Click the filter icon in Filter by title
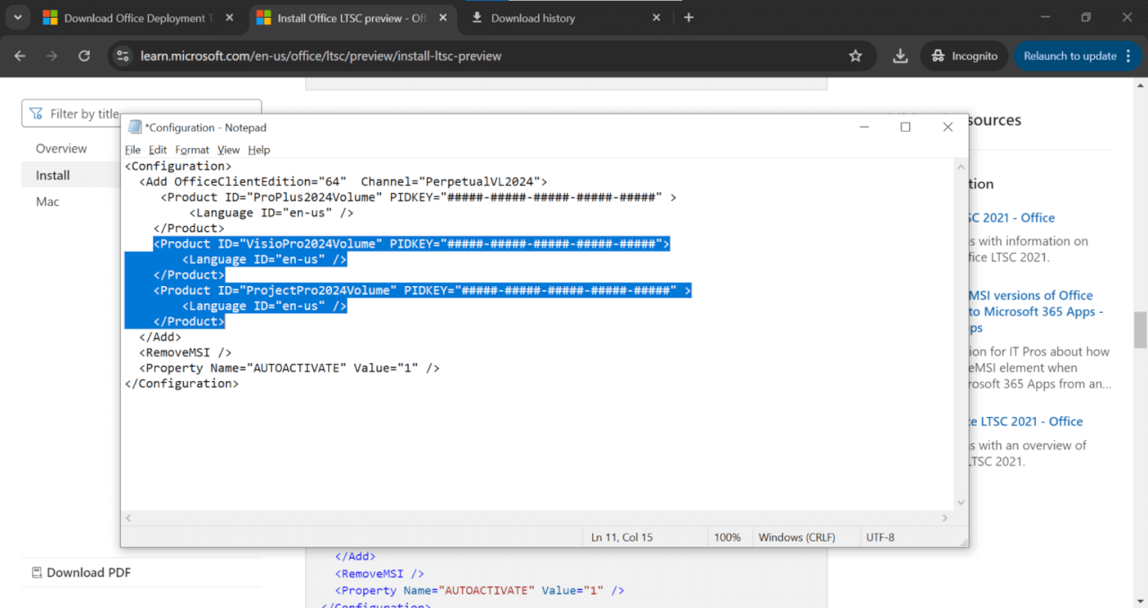Viewport: 1148px width, 608px height. pyautogui.click(x=36, y=113)
